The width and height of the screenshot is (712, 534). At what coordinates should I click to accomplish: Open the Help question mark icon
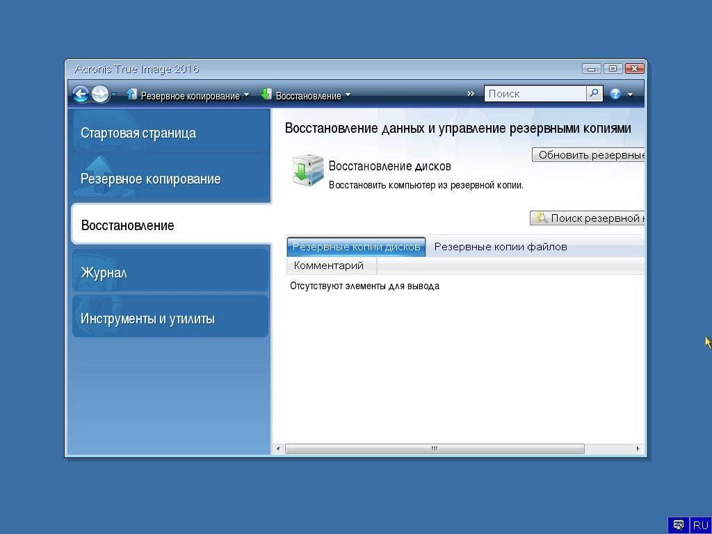click(615, 94)
